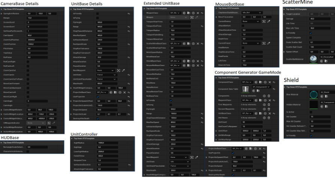This screenshot has width=335, height=183.
Task: Expand the SpringArmRotator property row
Action: (1, 13)
